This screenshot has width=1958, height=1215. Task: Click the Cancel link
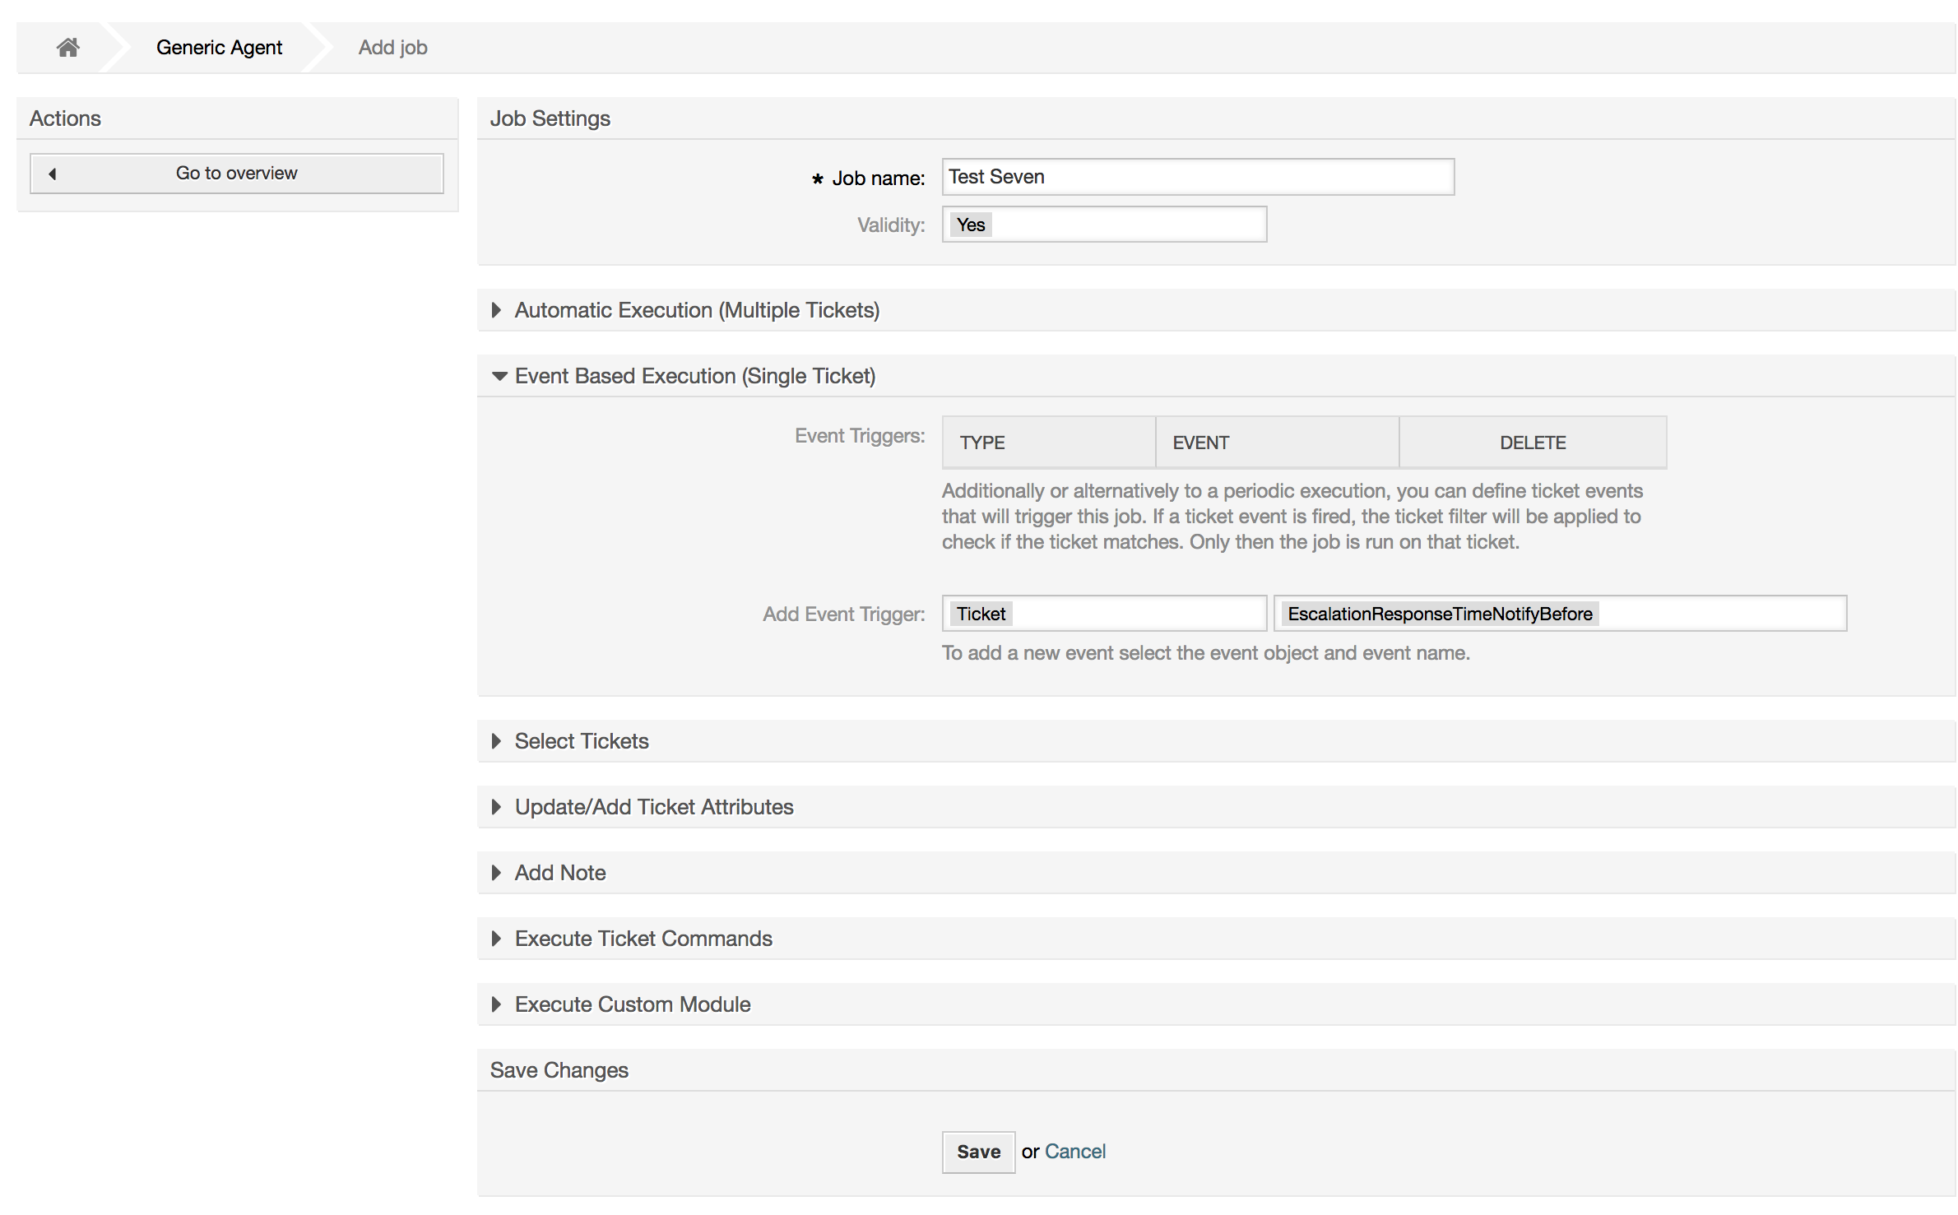pos(1076,1151)
